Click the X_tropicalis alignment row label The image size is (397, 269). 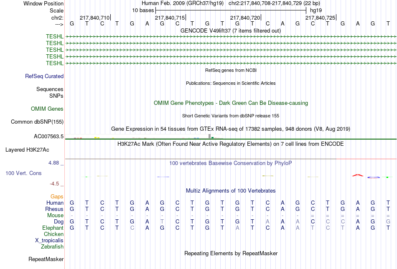coord(49,241)
